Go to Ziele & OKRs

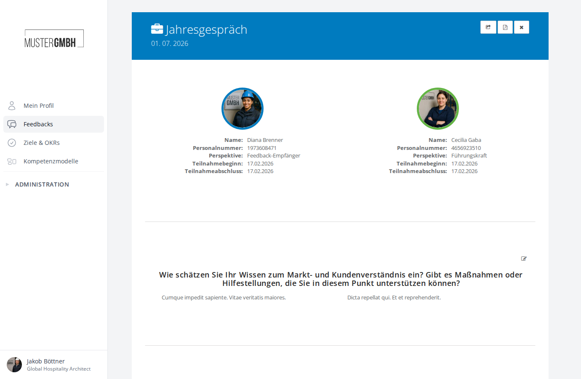point(53,143)
